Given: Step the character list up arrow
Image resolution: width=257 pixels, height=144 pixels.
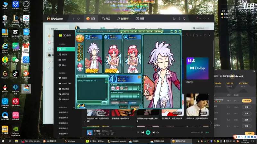Looking at the screenshot, I should click(x=139, y=87).
